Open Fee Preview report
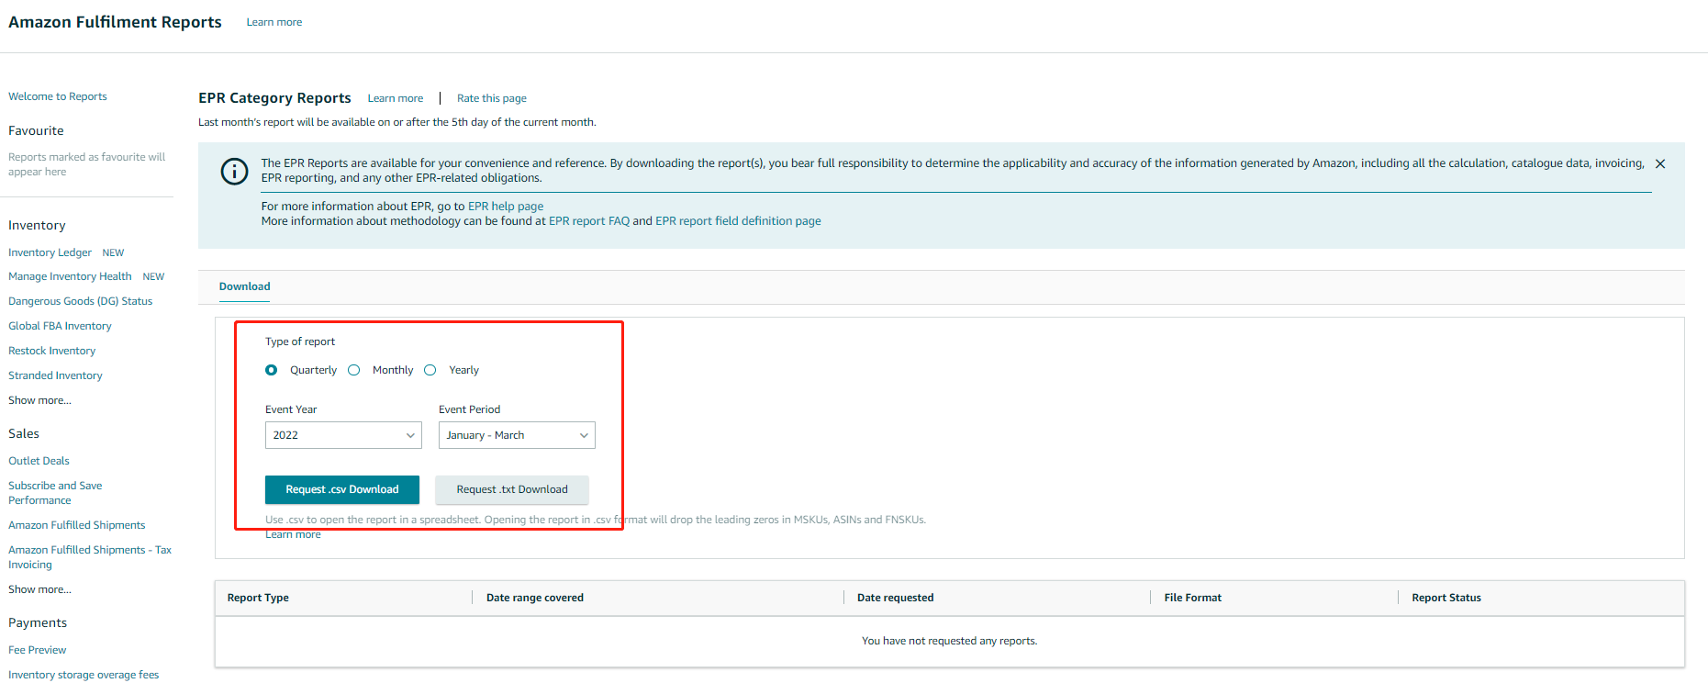 pyautogui.click(x=38, y=650)
